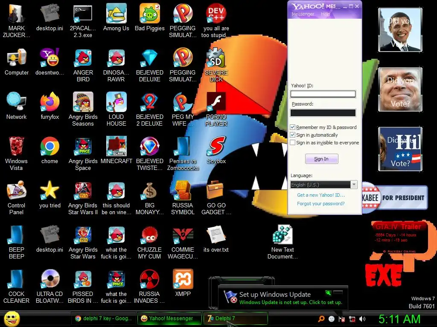The image size is (437, 327).
Task: Launch the Among Us desktop shortcut
Action: [x=116, y=17]
